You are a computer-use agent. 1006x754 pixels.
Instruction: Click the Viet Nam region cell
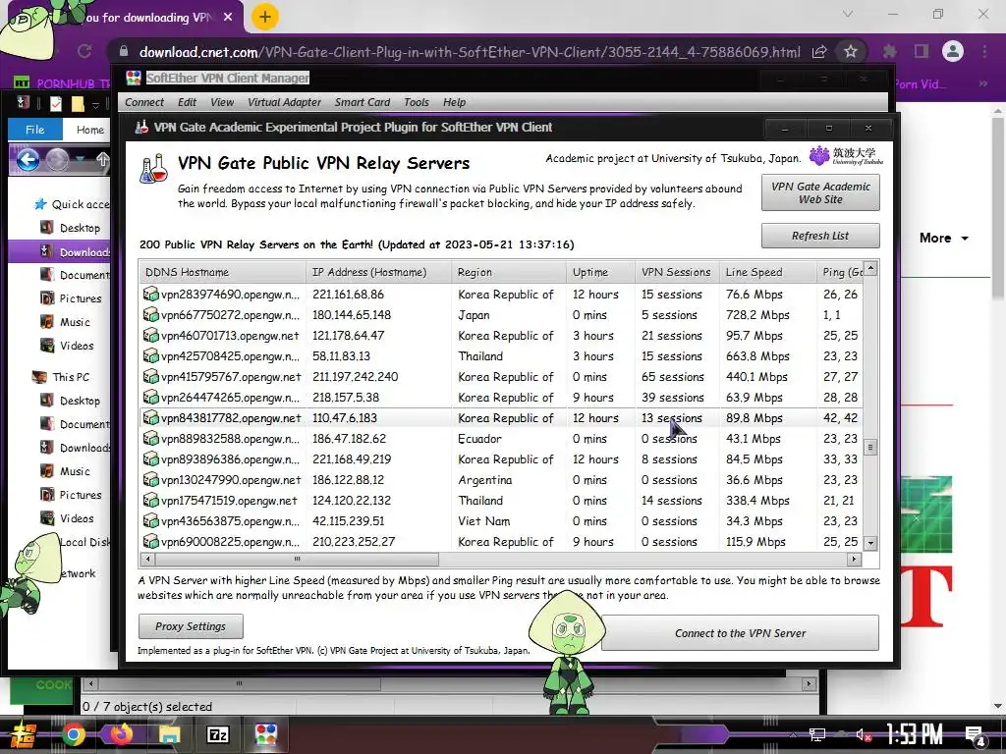[x=483, y=520]
